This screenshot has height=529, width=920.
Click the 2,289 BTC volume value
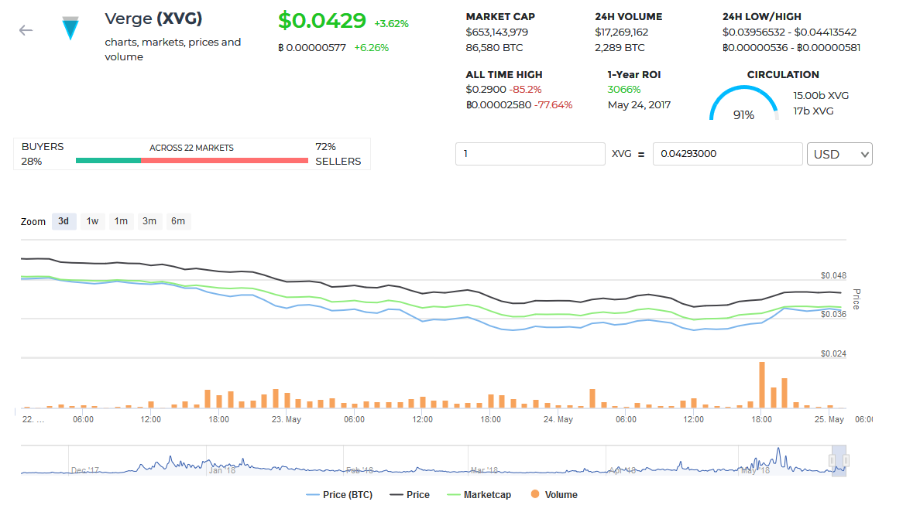(x=620, y=48)
